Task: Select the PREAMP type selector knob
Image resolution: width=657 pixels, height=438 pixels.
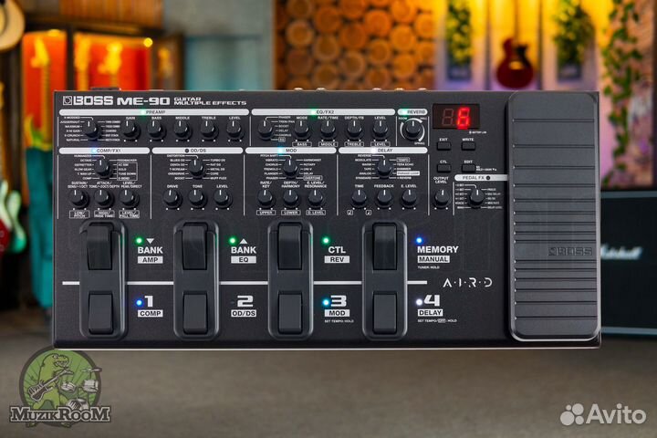Action: pos(89,130)
